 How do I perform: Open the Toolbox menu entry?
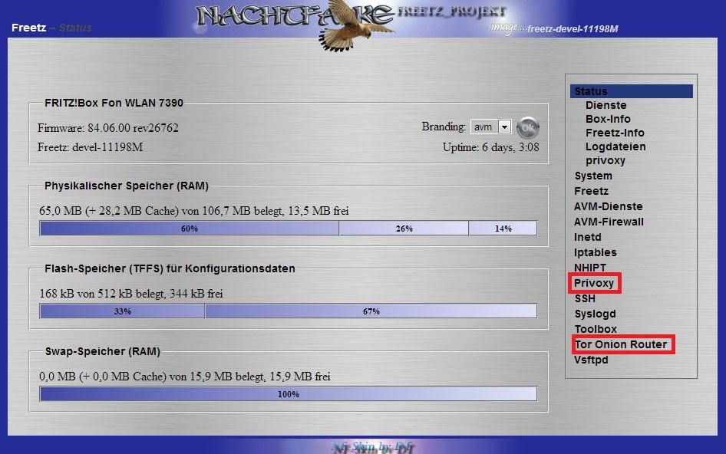coord(596,329)
